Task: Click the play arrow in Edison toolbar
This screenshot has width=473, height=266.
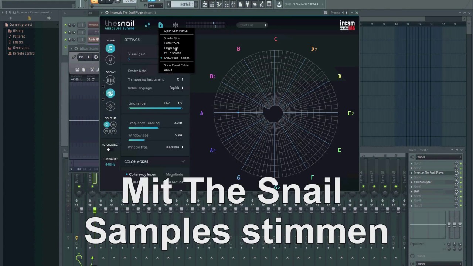Action: click(89, 57)
